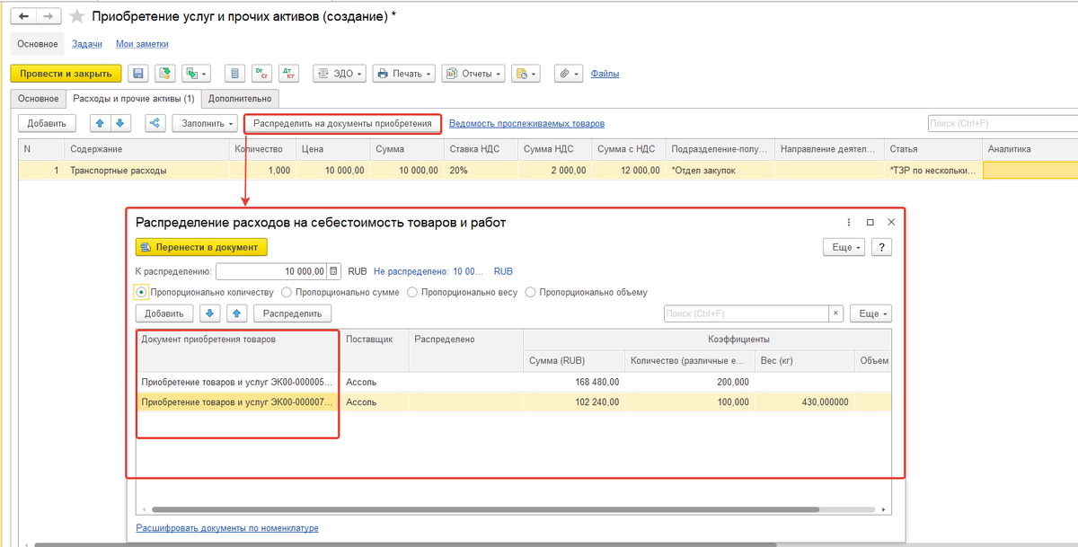1078x547 pixels.
Task: Open dialog's upper Еще menu
Action: pyautogui.click(x=844, y=247)
